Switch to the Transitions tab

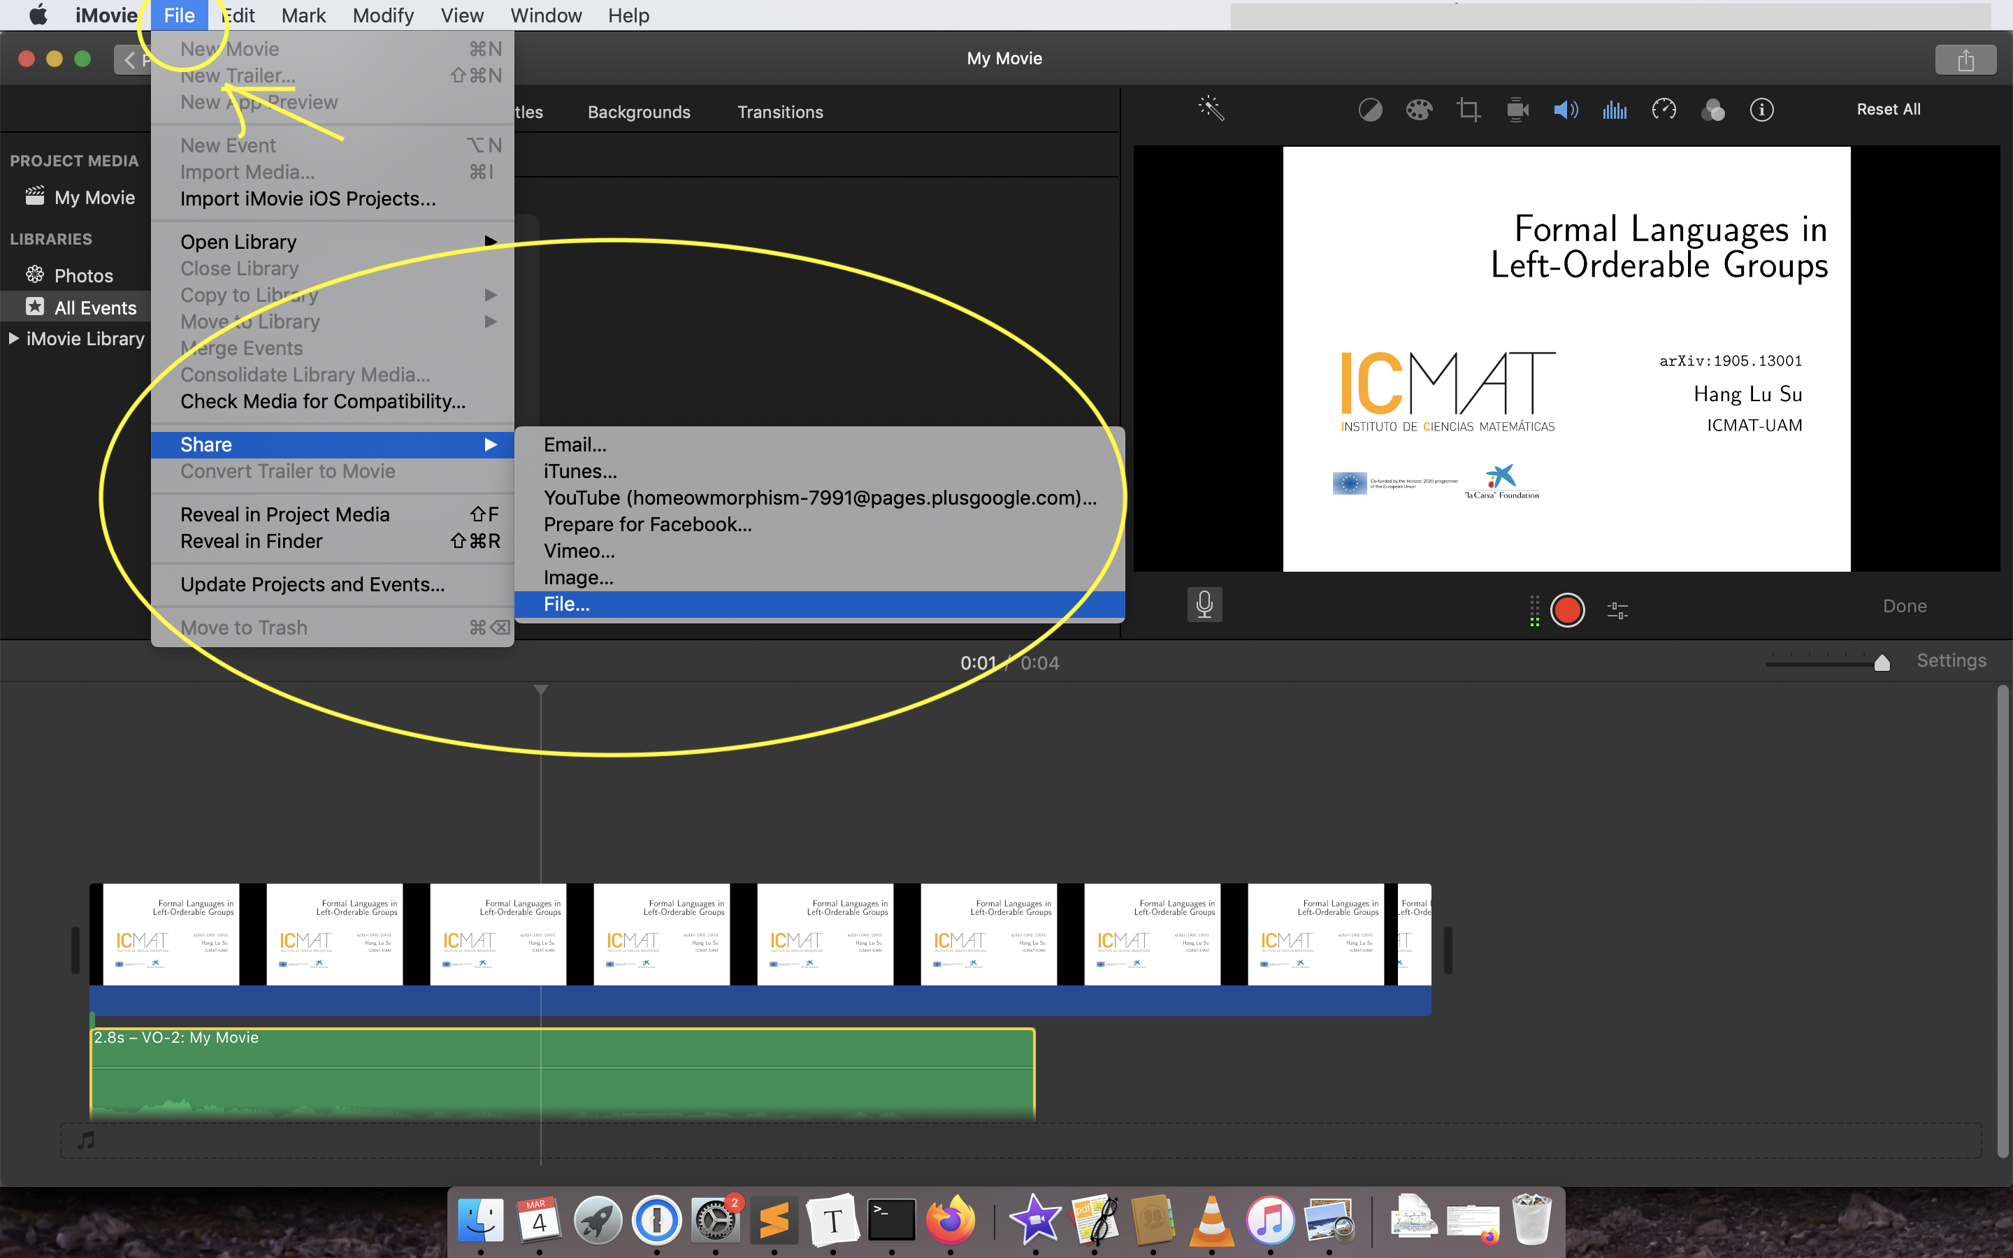point(780,113)
